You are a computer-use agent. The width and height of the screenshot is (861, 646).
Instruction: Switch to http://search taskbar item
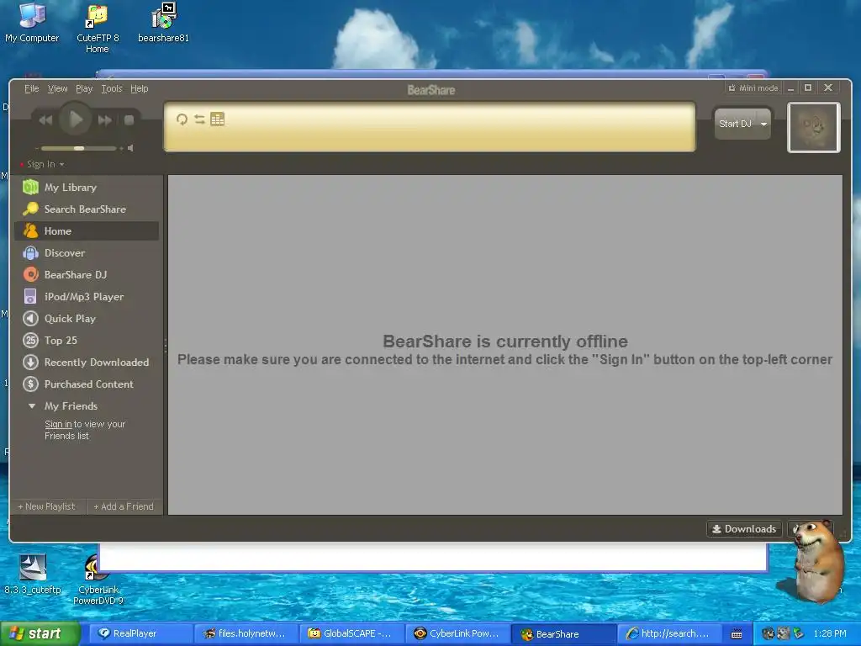(x=669, y=634)
